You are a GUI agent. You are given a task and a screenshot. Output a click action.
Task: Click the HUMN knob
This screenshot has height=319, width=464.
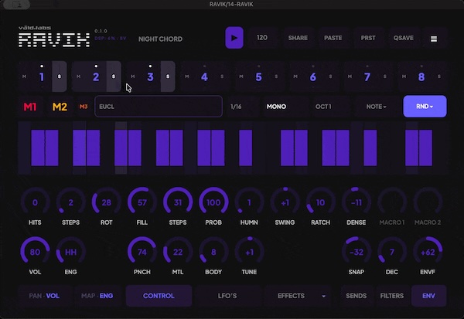tap(249, 202)
